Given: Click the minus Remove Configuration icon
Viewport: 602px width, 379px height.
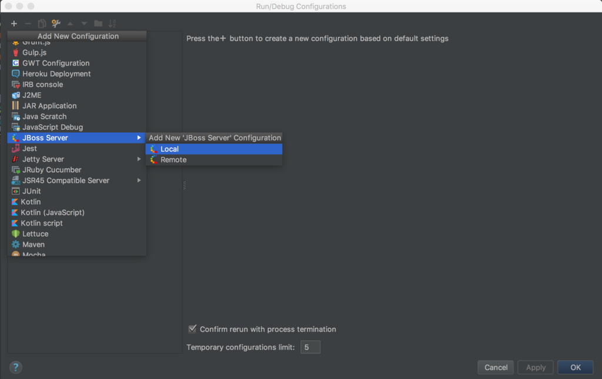Looking at the screenshot, I should (28, 24).
